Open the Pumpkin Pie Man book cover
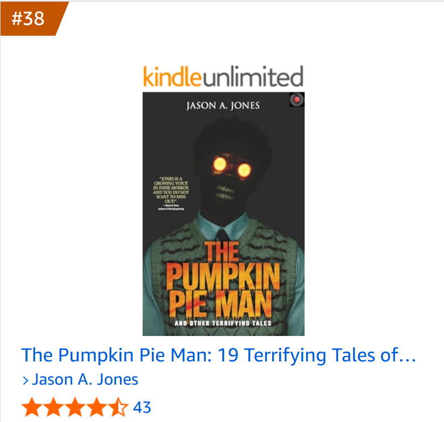This screenshot has width=444, height=422. 224,214
